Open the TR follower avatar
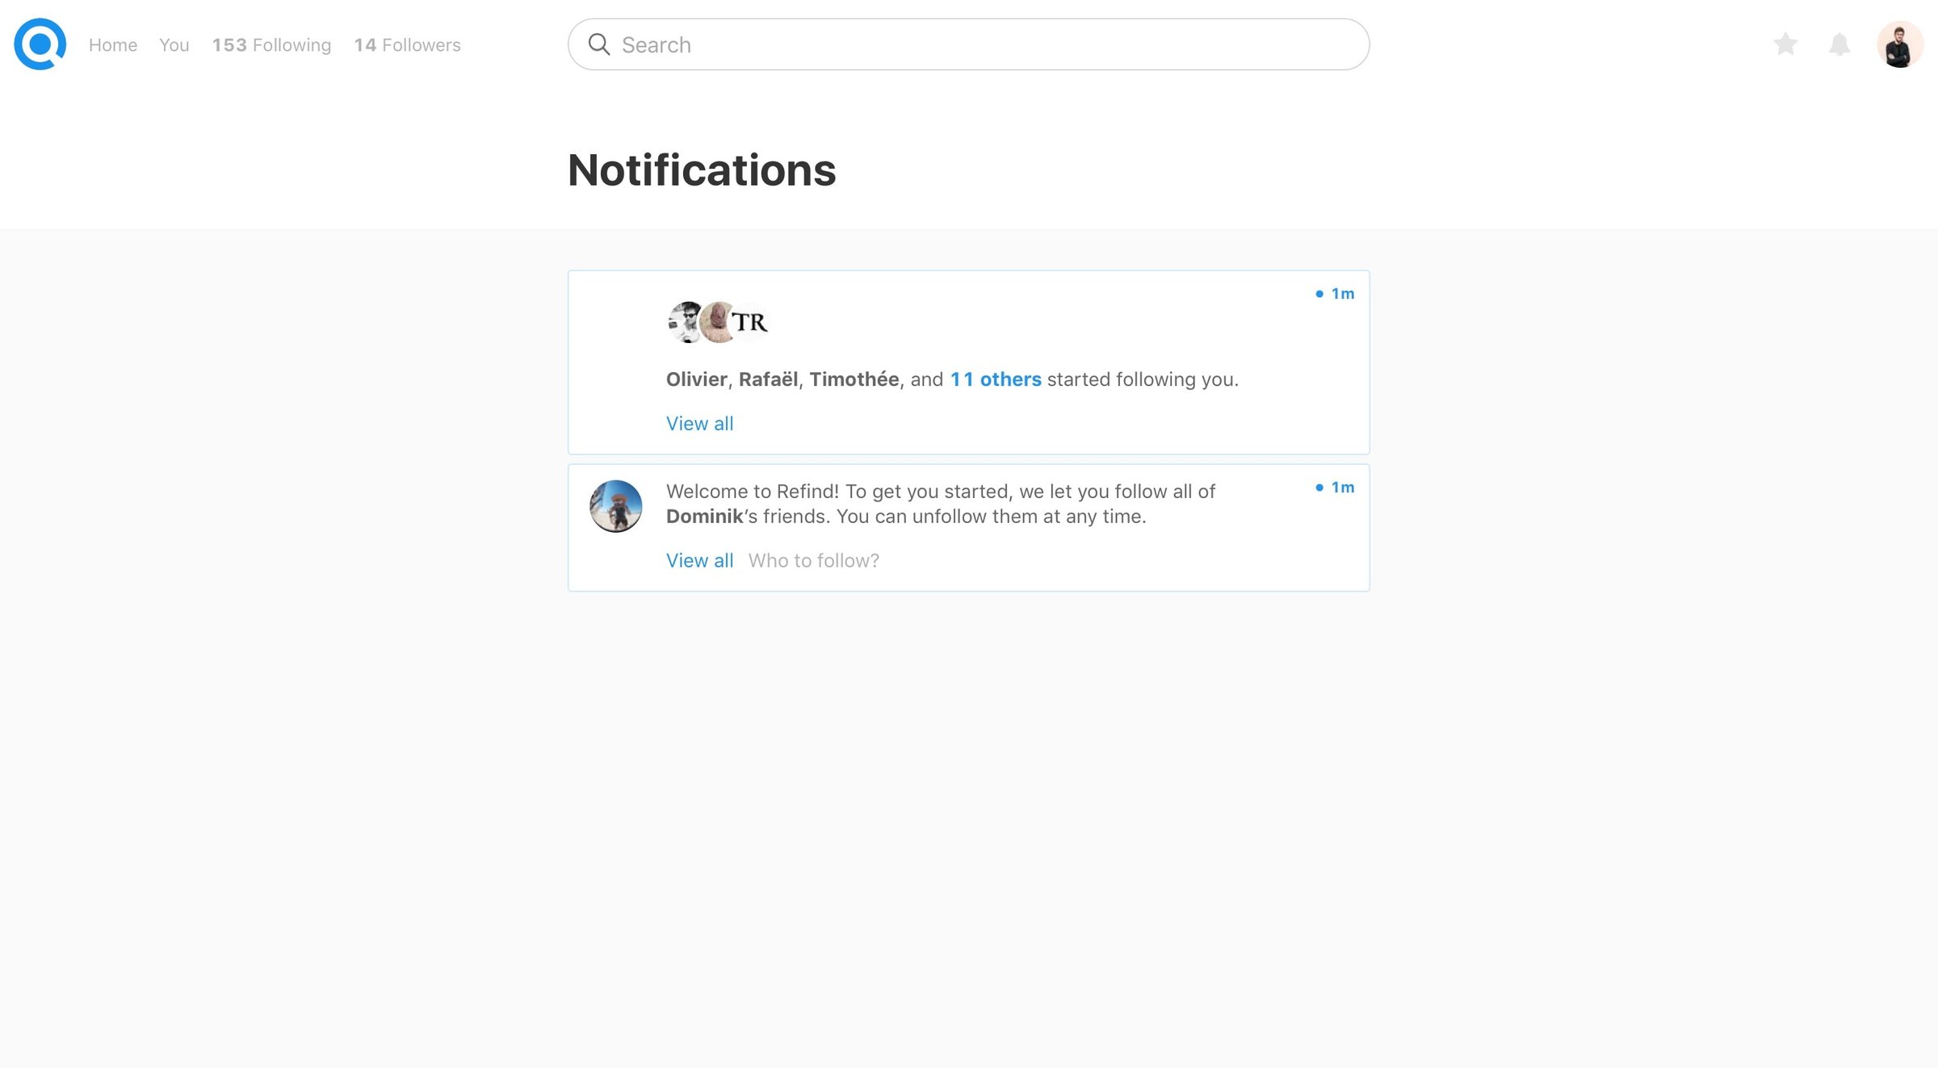The width and height of the screenshot is (1938, 1068). point(749,322)
